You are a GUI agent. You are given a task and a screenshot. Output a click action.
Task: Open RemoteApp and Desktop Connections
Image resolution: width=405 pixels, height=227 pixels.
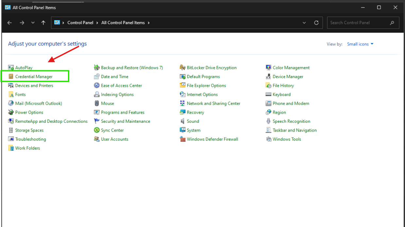pyautogui.click(x=51, y=121)
